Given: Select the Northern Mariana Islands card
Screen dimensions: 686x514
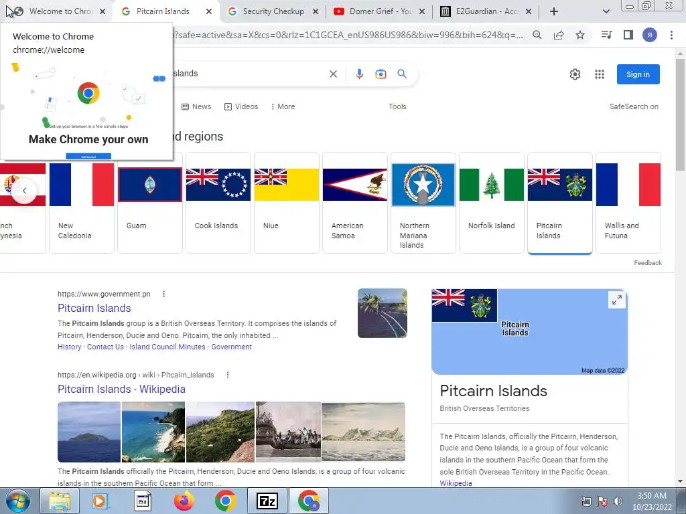Looking at the screenshot, I should (423, 203).
